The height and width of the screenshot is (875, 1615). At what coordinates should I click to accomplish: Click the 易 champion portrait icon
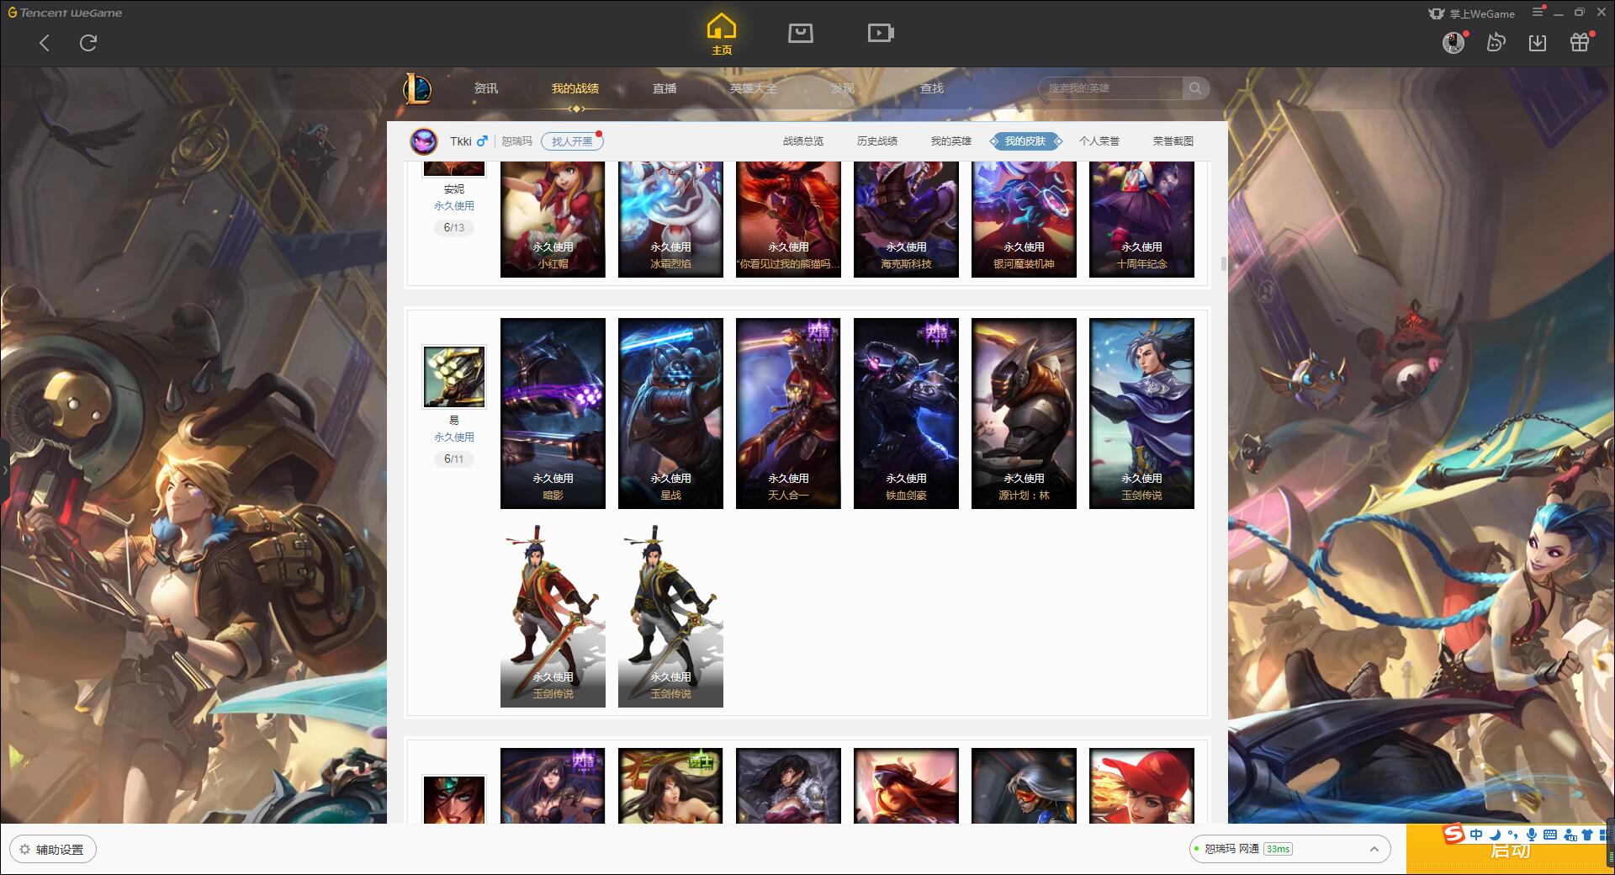[454, 377]
